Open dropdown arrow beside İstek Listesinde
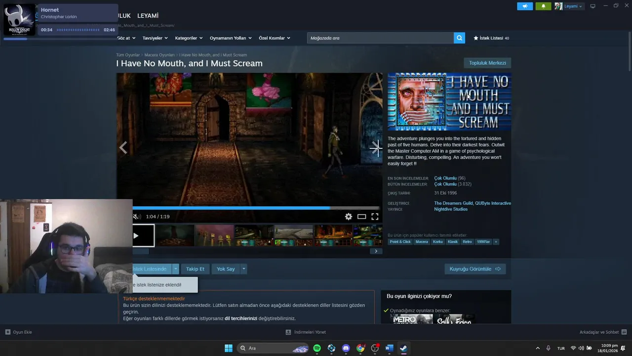 [175, 269]
